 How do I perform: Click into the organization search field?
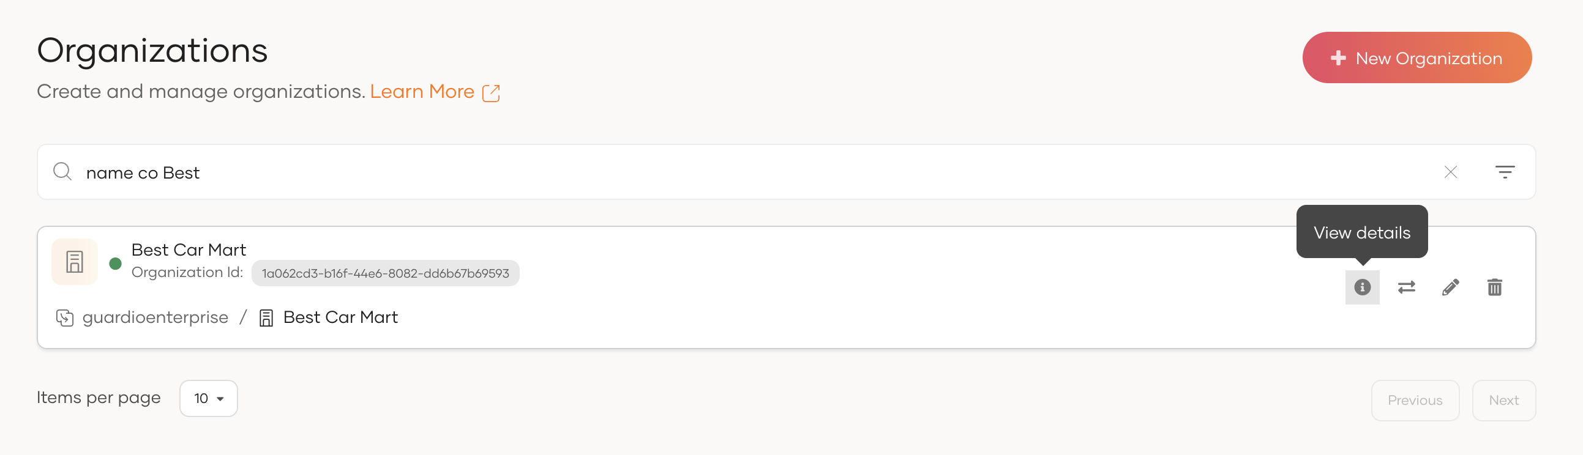[738, 172]
